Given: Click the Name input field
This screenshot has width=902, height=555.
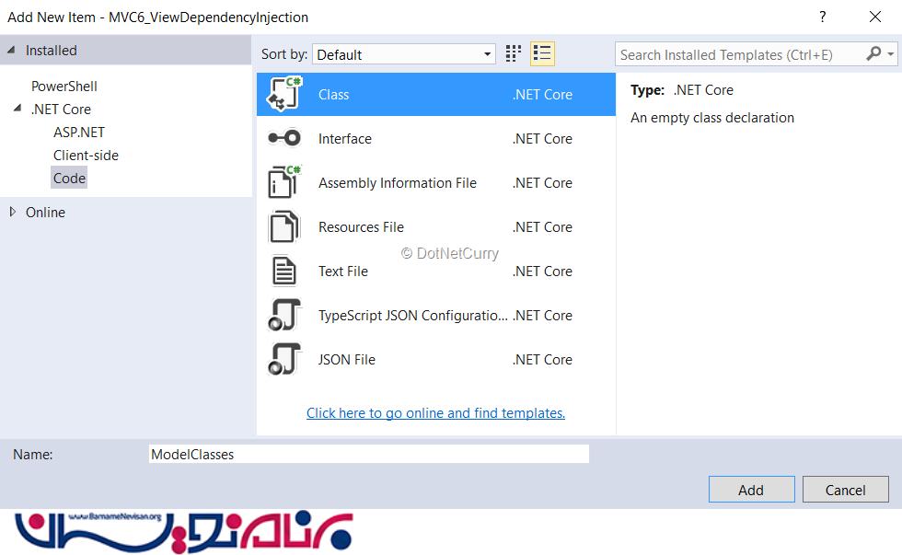Looking at the screenshot, I should [x=369, y=454].
